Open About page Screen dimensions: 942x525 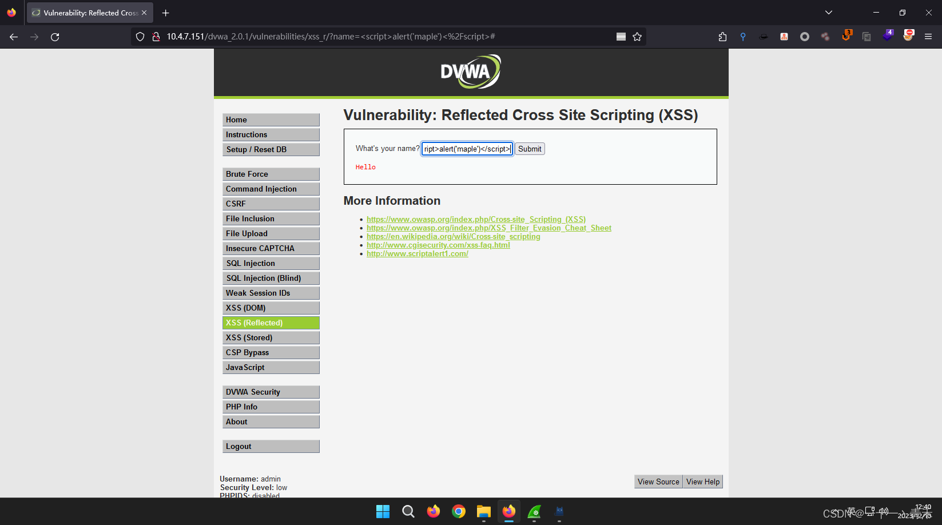[271, 421]
